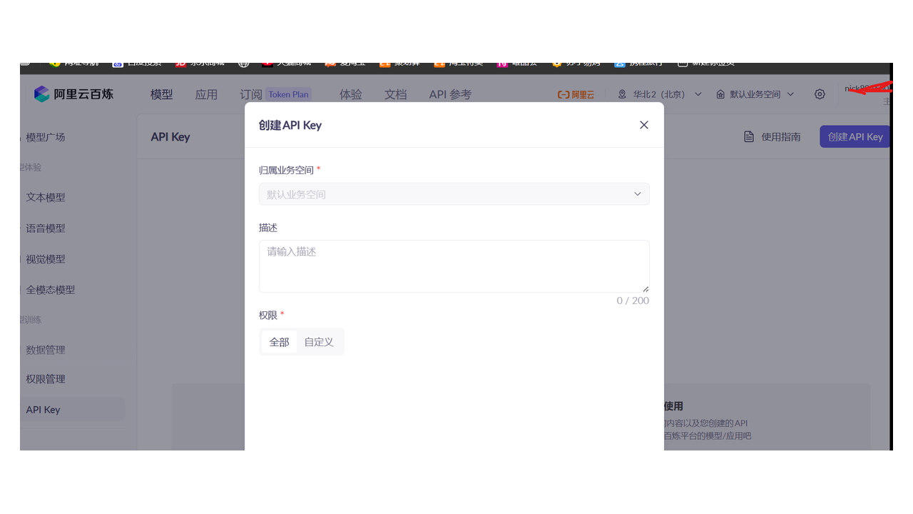The height and width of the screenshot is (514, 913).
Task: Open the API 参考 navigation item
Action: click(449, 94)
